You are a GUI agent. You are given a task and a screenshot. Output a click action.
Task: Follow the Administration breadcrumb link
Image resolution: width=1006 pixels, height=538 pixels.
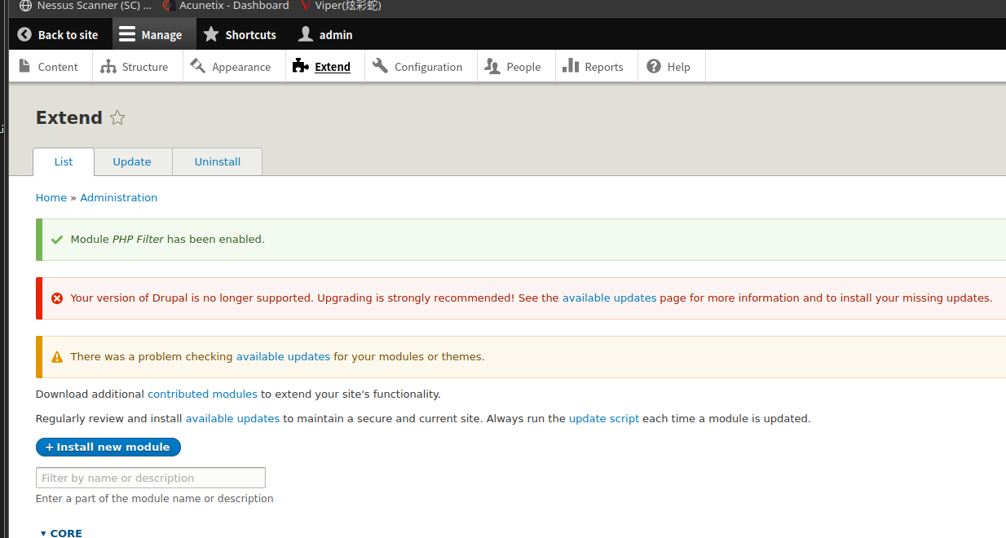tap(119, 197)
